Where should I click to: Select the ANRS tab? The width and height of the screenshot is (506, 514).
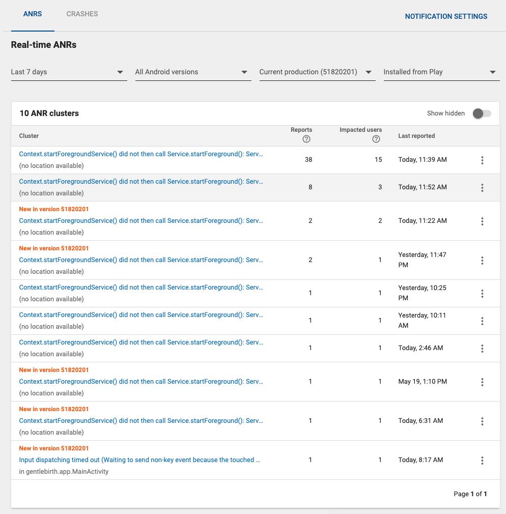[32, 14]
